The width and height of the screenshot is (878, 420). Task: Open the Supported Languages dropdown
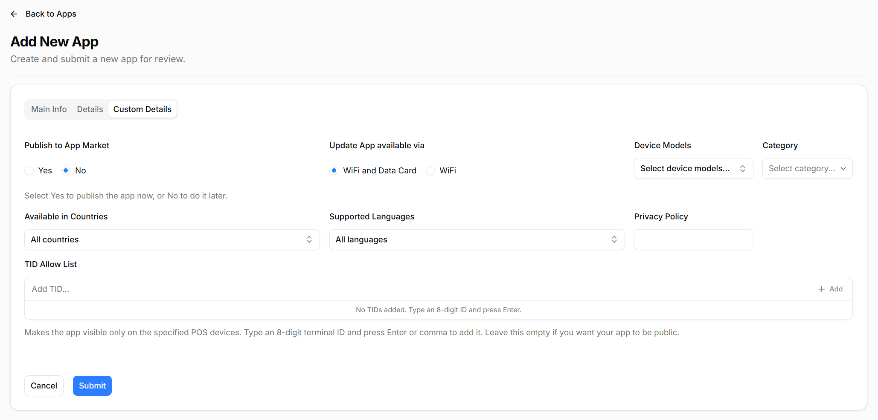click(477, 239)
